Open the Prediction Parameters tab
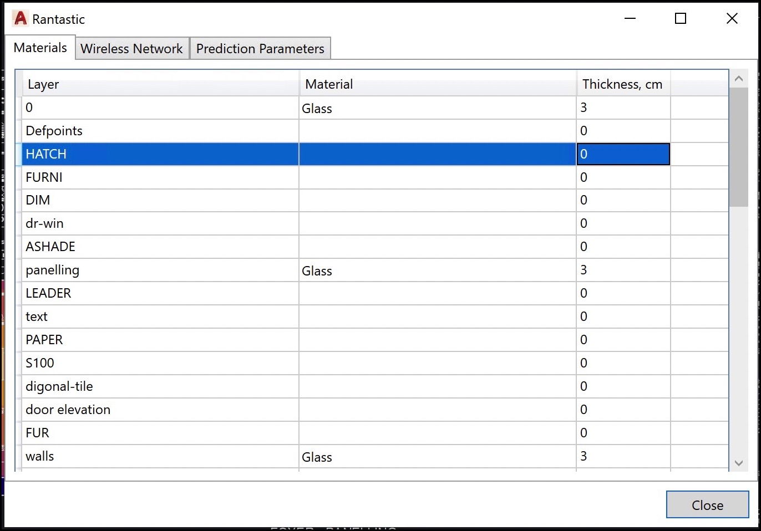 260,49
